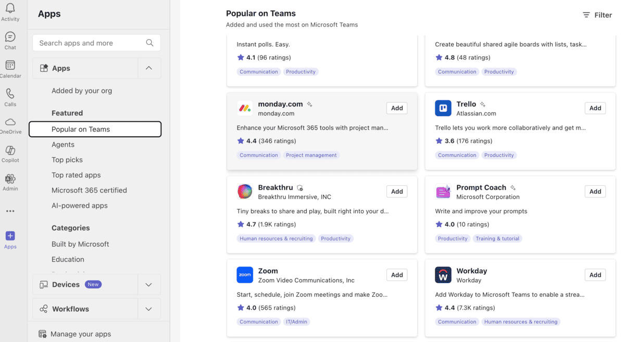Click the Communication tag on Zoom card
Viewport: 625px width, 342px height.
click(259, 322)
